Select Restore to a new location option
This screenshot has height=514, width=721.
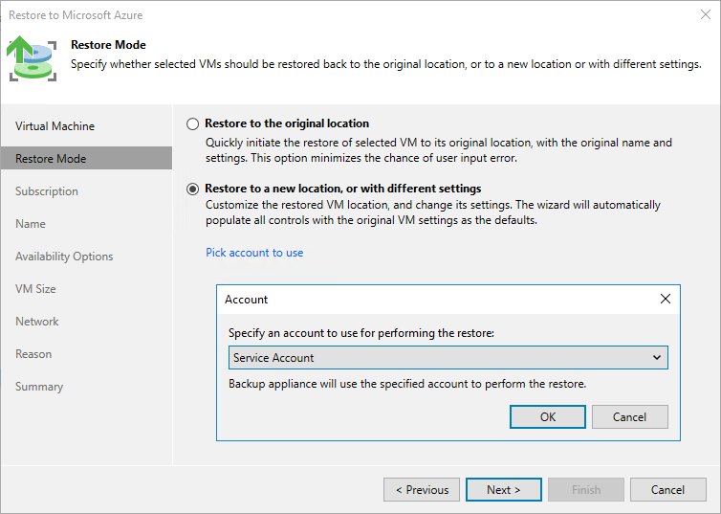[x=193, y=189]
